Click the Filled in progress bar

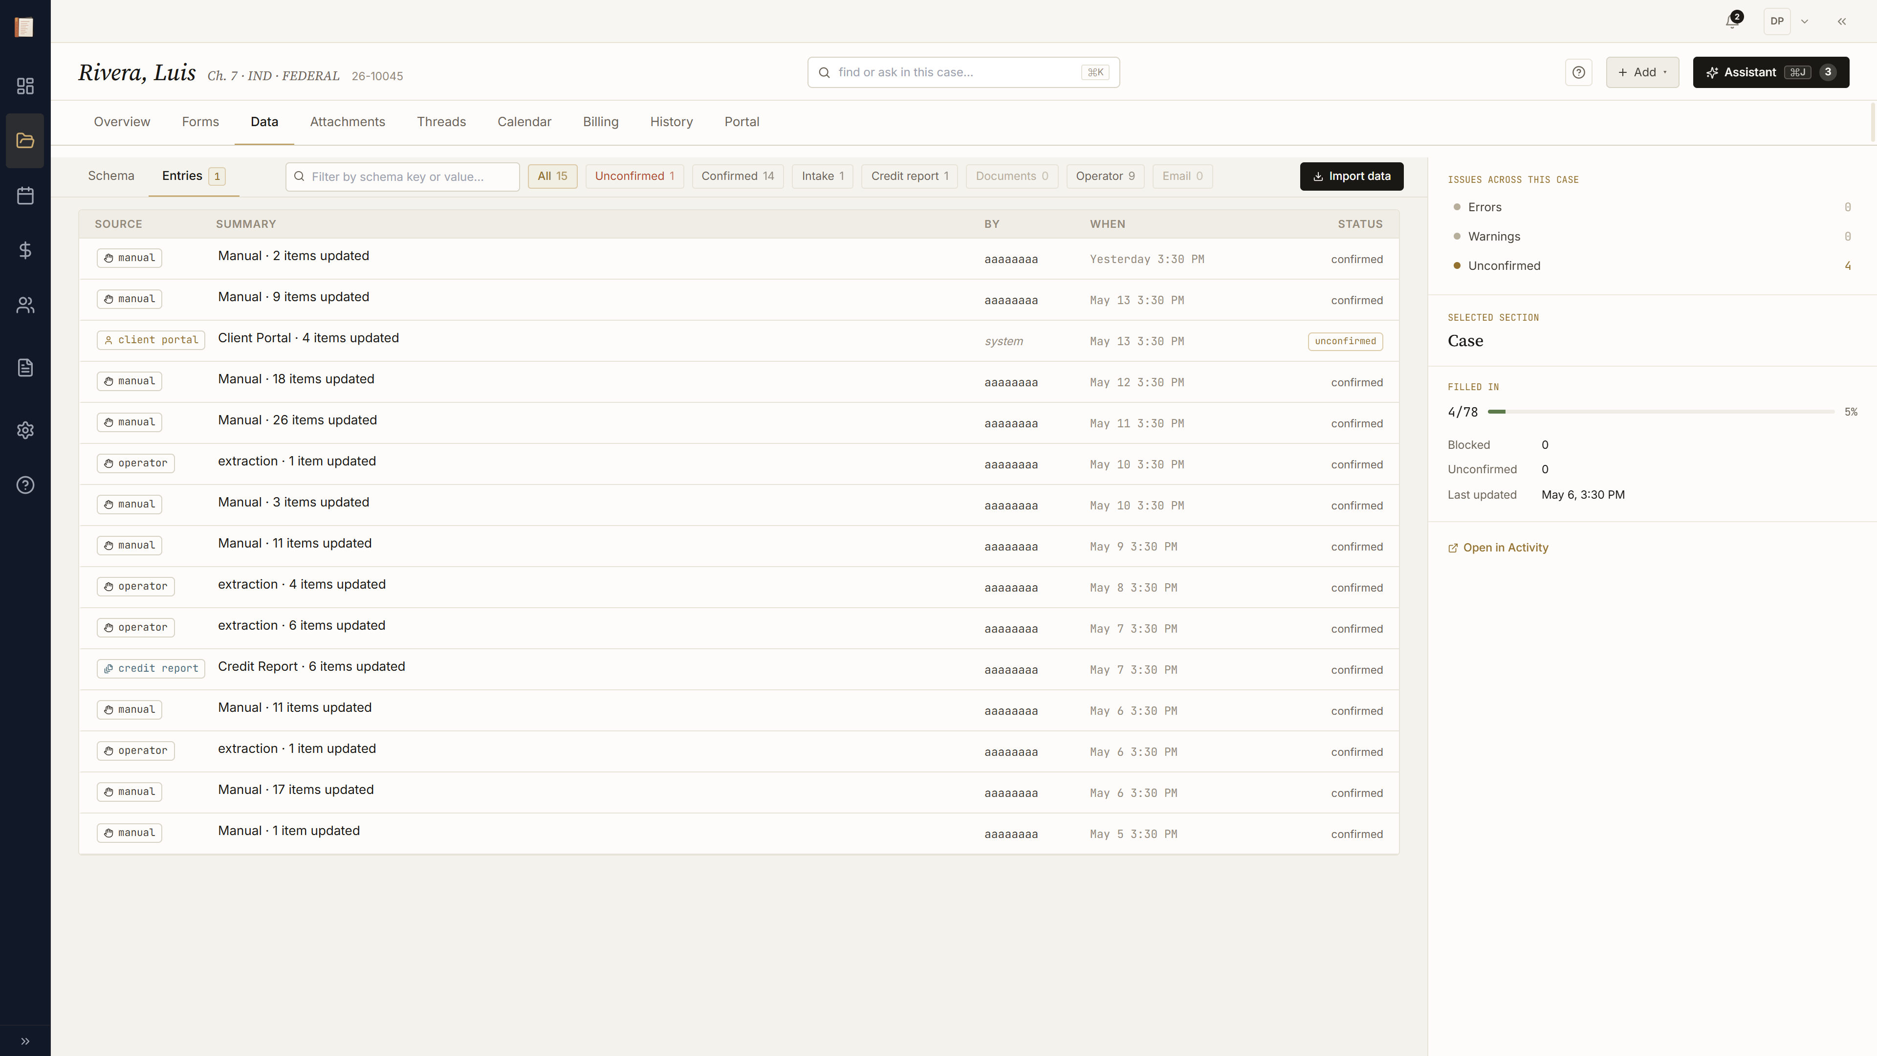(x=1660, y=412)
